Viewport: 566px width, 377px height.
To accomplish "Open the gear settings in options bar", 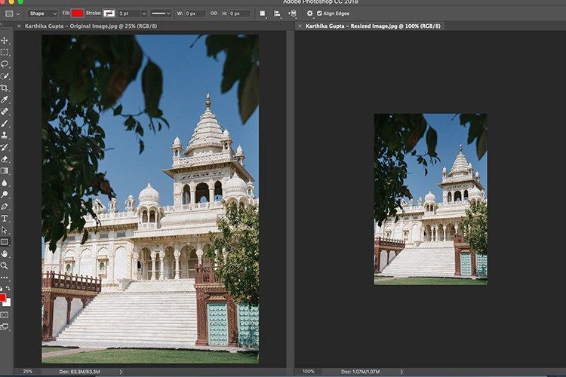I will click(x=309, y=14).
